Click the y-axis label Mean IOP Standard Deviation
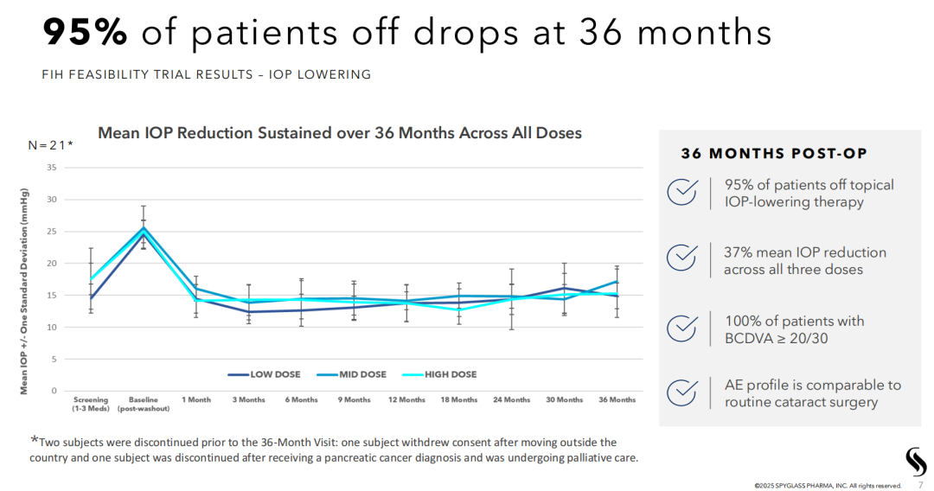Screen dimensions: 934x491 (x=24, y=291)
